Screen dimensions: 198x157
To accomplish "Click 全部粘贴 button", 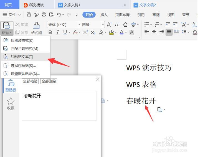I will (30, 81).
